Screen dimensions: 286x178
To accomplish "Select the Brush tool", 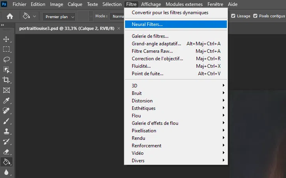I will (6, 121).
